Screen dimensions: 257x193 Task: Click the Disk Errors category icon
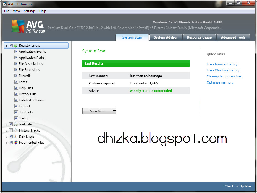[x=15, y=136]
